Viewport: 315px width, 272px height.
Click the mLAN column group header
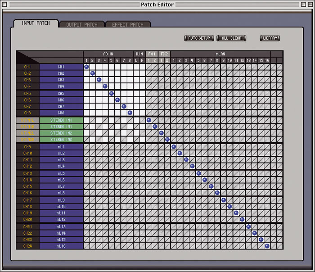[x=220, y=54]
